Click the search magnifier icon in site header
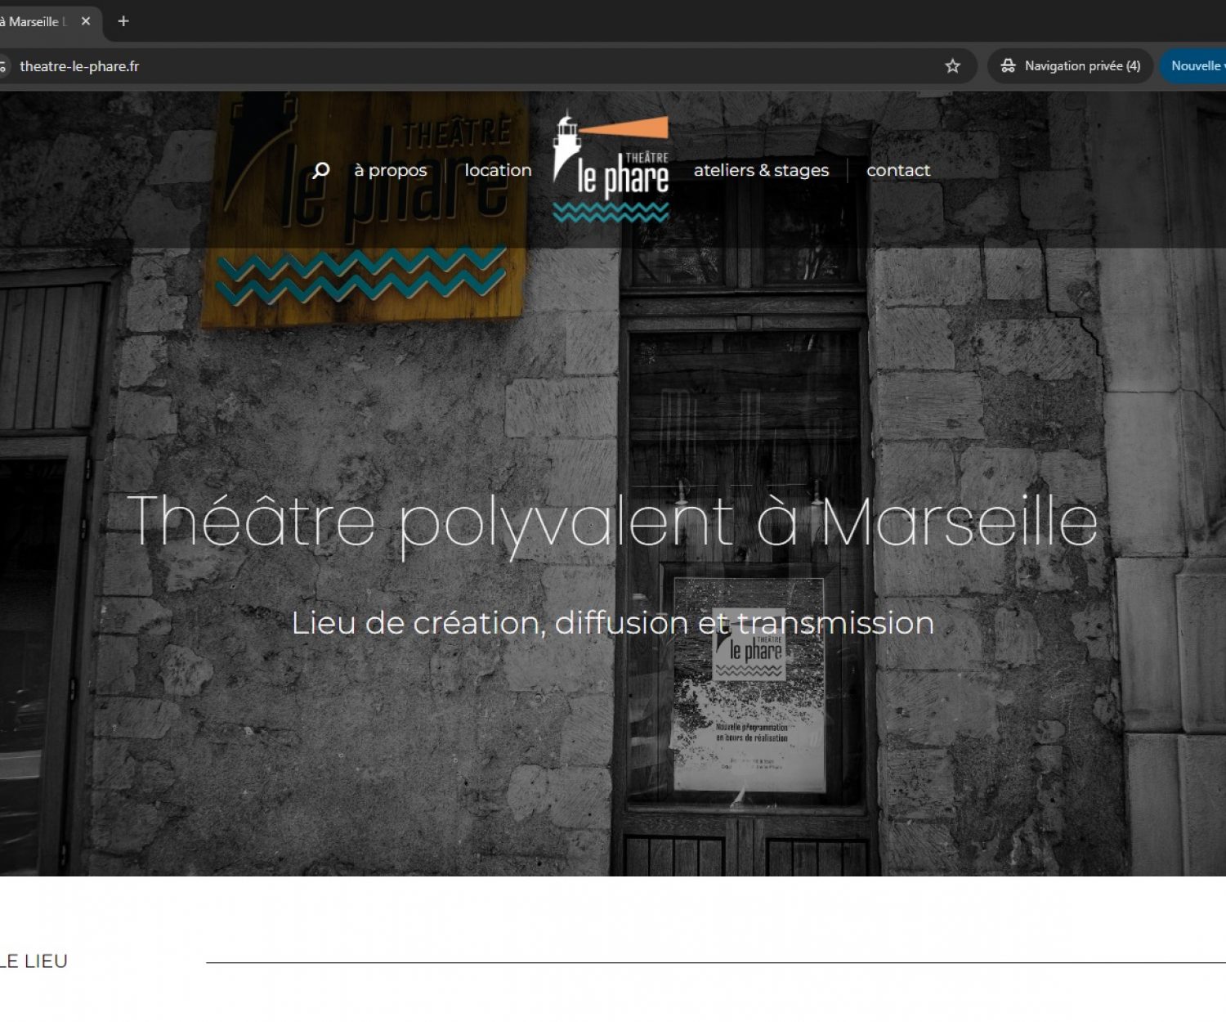Screen dimensions: 1226x1022 click(x=321, y=170)
